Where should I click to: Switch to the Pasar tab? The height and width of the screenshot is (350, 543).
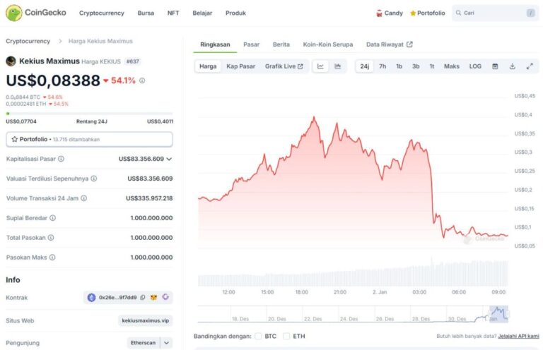(251, 44)
